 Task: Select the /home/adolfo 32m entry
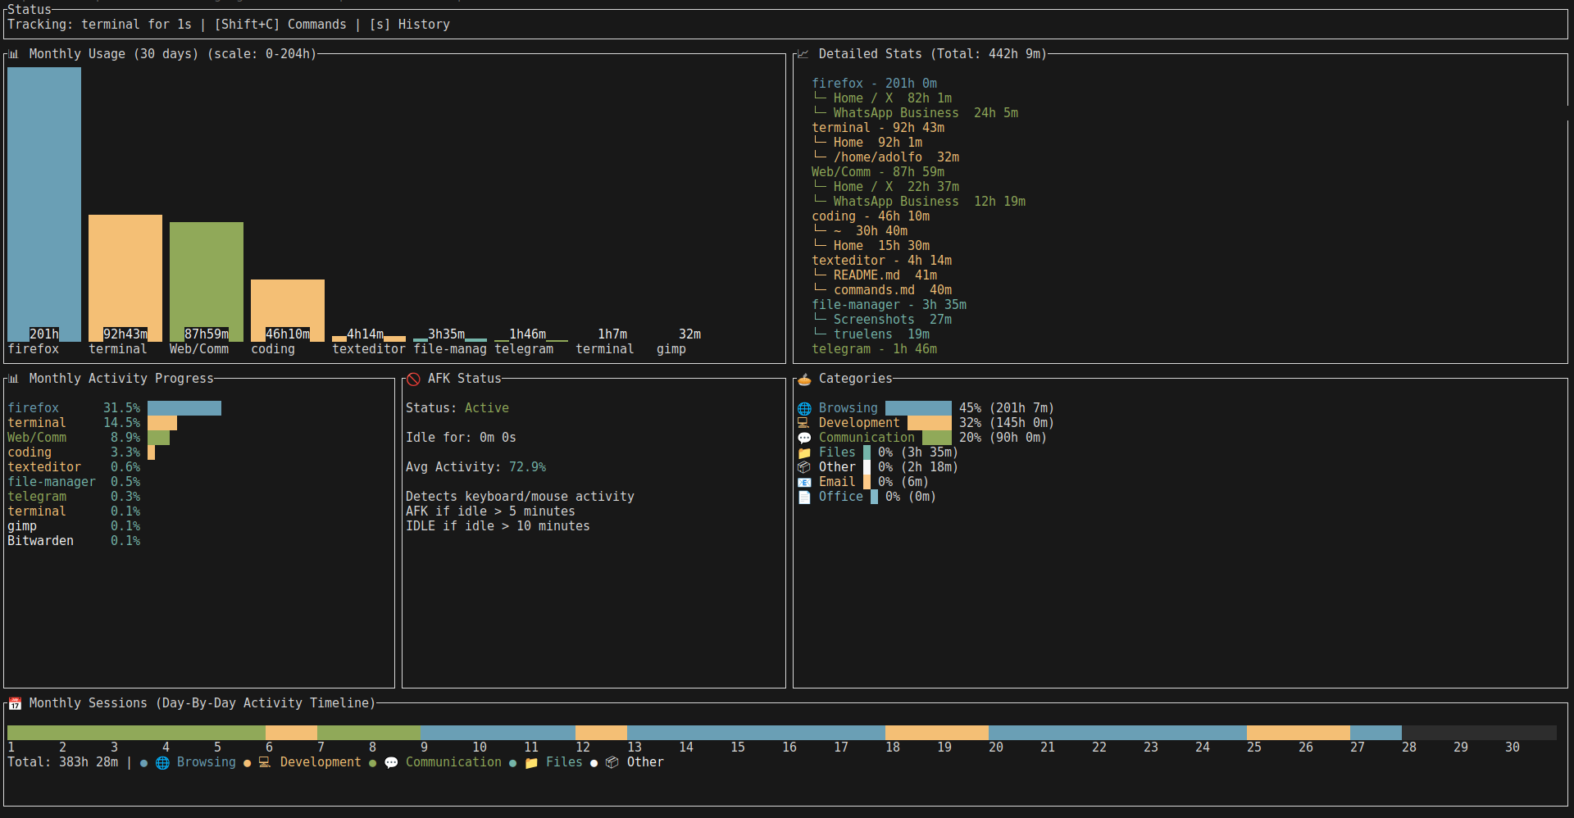(x=896, y=157)
